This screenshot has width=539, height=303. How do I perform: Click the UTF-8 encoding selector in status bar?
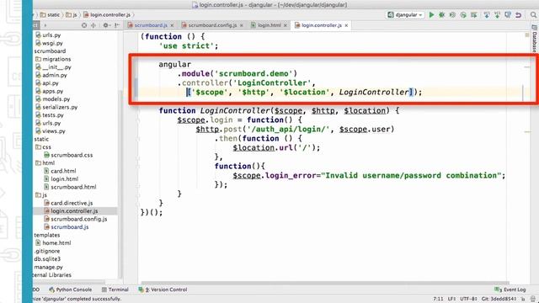click(468, 299)
